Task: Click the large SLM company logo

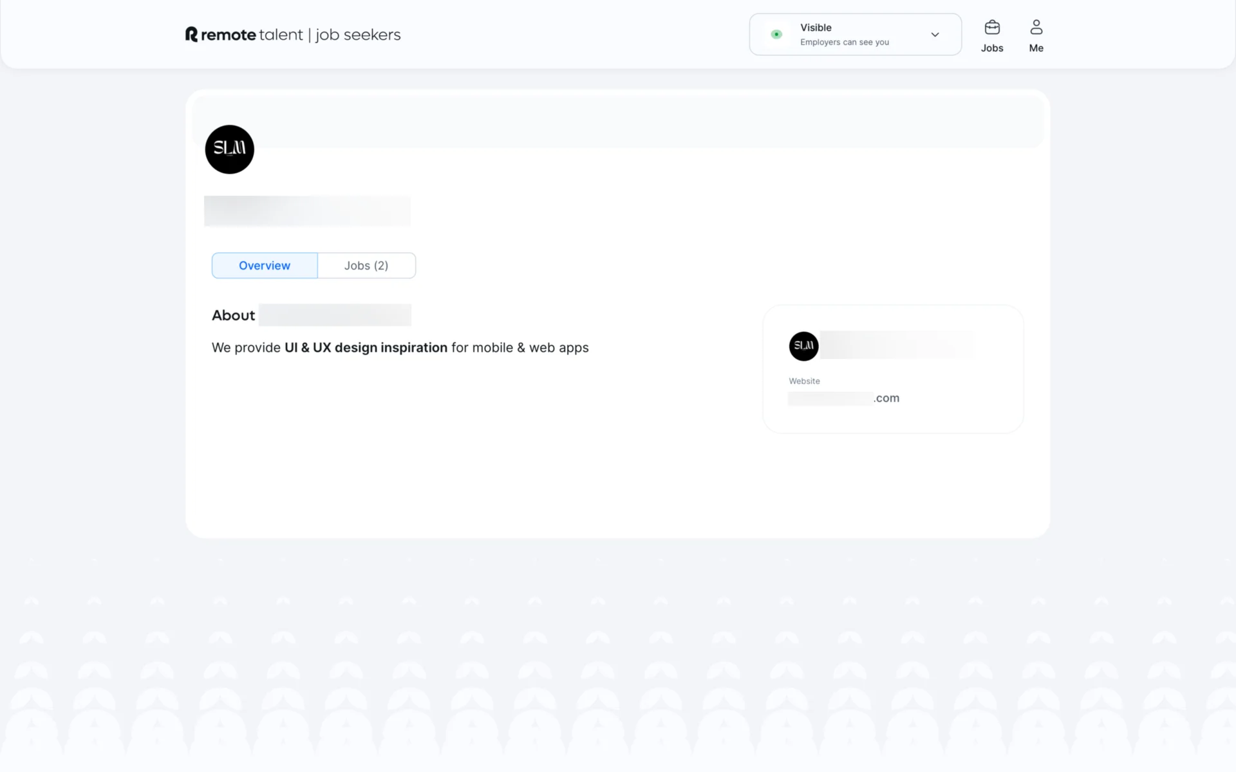Action: tap(230, 149)
